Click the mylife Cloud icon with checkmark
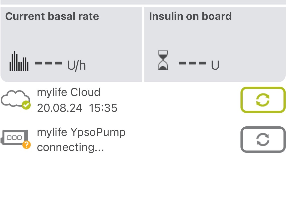 pos(16,99)
